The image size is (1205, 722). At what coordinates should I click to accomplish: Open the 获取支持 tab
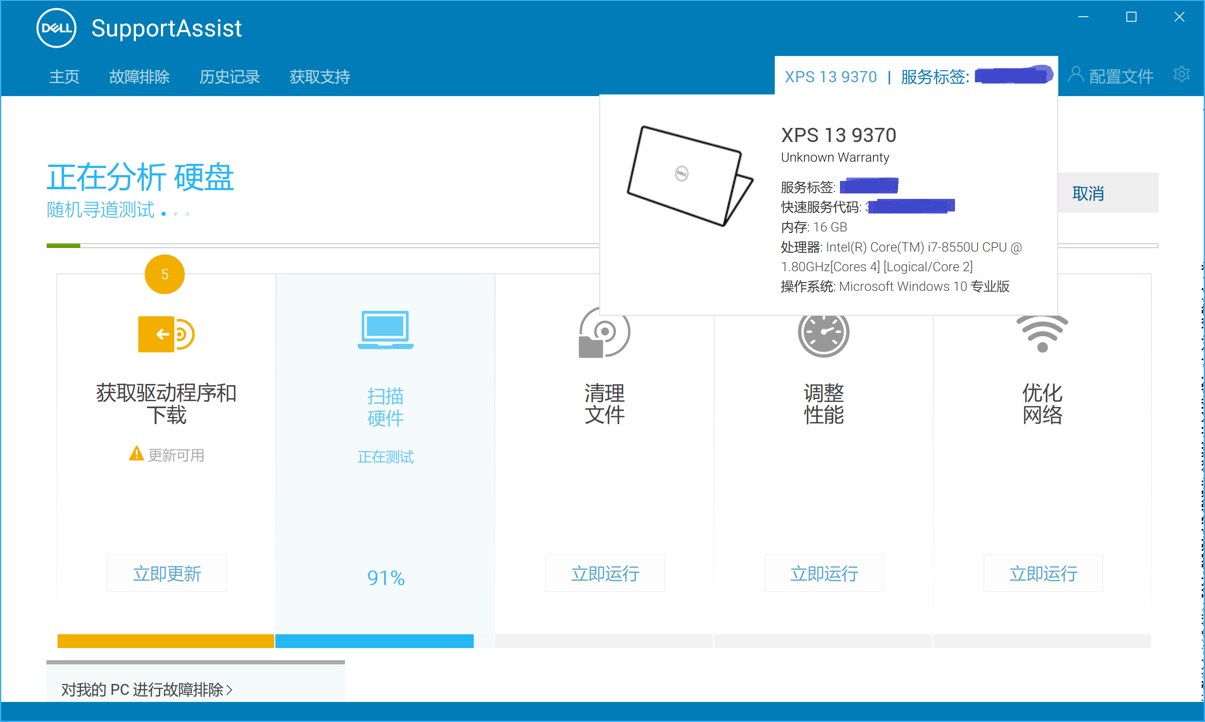coord(319,76)
